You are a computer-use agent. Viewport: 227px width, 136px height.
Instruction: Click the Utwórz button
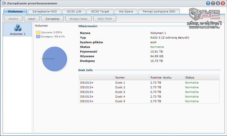(13, 19)
